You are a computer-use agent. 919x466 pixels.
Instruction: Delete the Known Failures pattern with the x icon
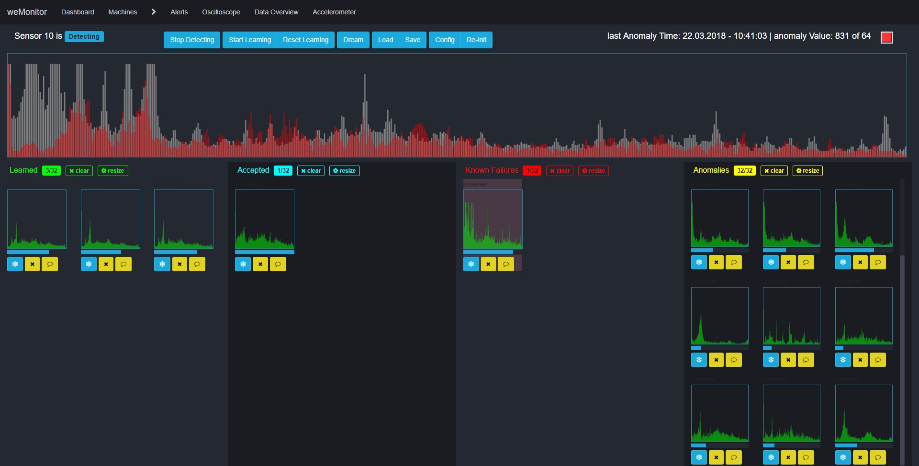(x=488, y=264)
